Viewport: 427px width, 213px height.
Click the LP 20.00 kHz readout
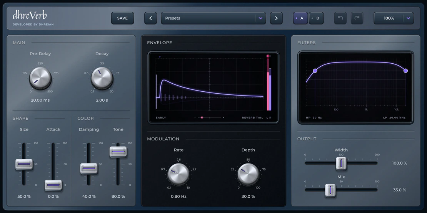click(x=394, y=118)
